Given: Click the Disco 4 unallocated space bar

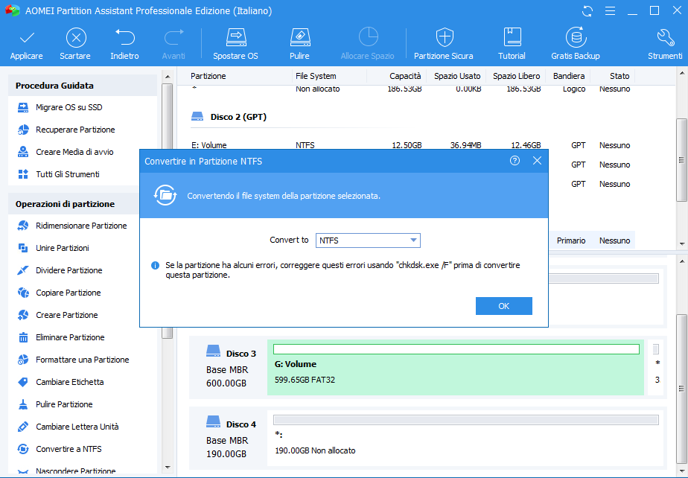Looking at the screenshot, I should click(466, 420).
